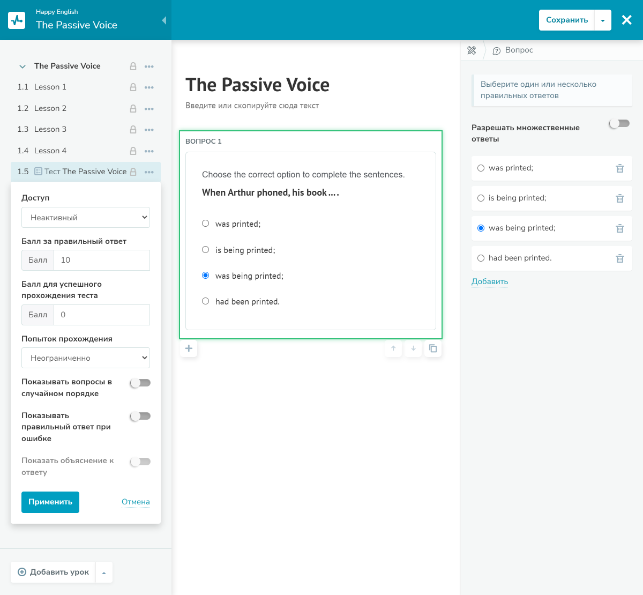Collapse sidebar with the left triangle arrow
The image size is (643, 595).
click(164, 20)
